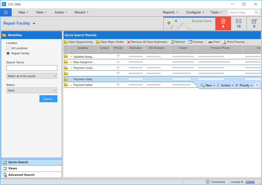Click the star in Payment comp… row
The width and height of the screenshot is (262, 185).
(71, 68)
